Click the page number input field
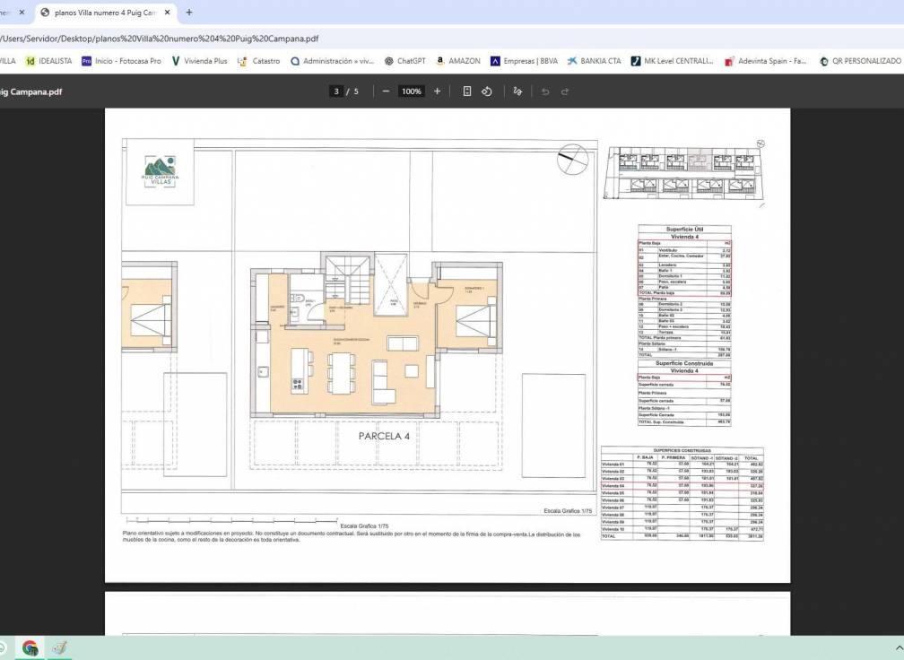 337,91
